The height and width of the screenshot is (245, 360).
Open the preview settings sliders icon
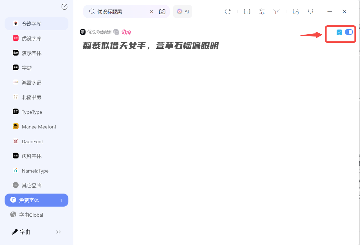coord(262,12)
